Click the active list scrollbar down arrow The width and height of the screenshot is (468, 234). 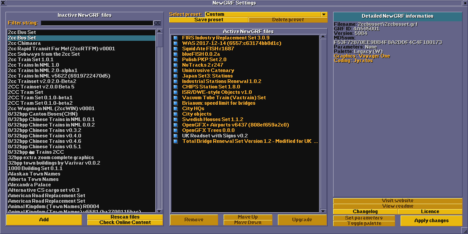pos(323,211)
